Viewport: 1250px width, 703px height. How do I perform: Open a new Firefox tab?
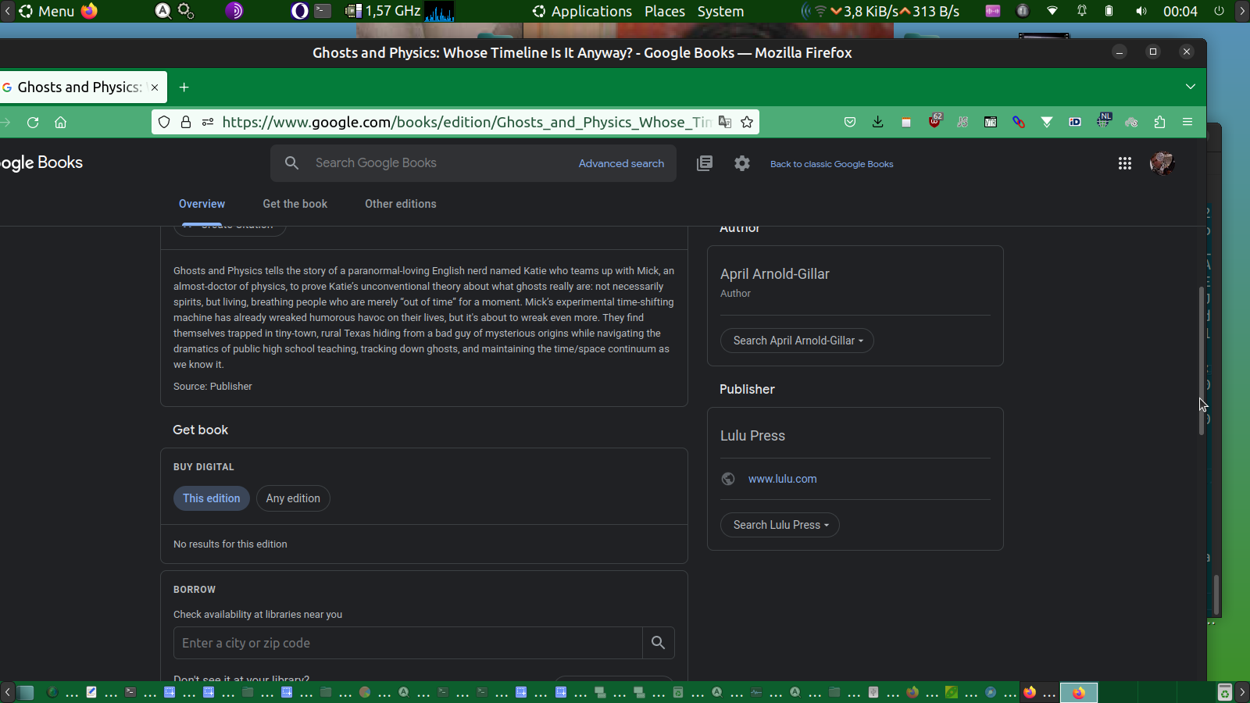click(x=184, y=87)
